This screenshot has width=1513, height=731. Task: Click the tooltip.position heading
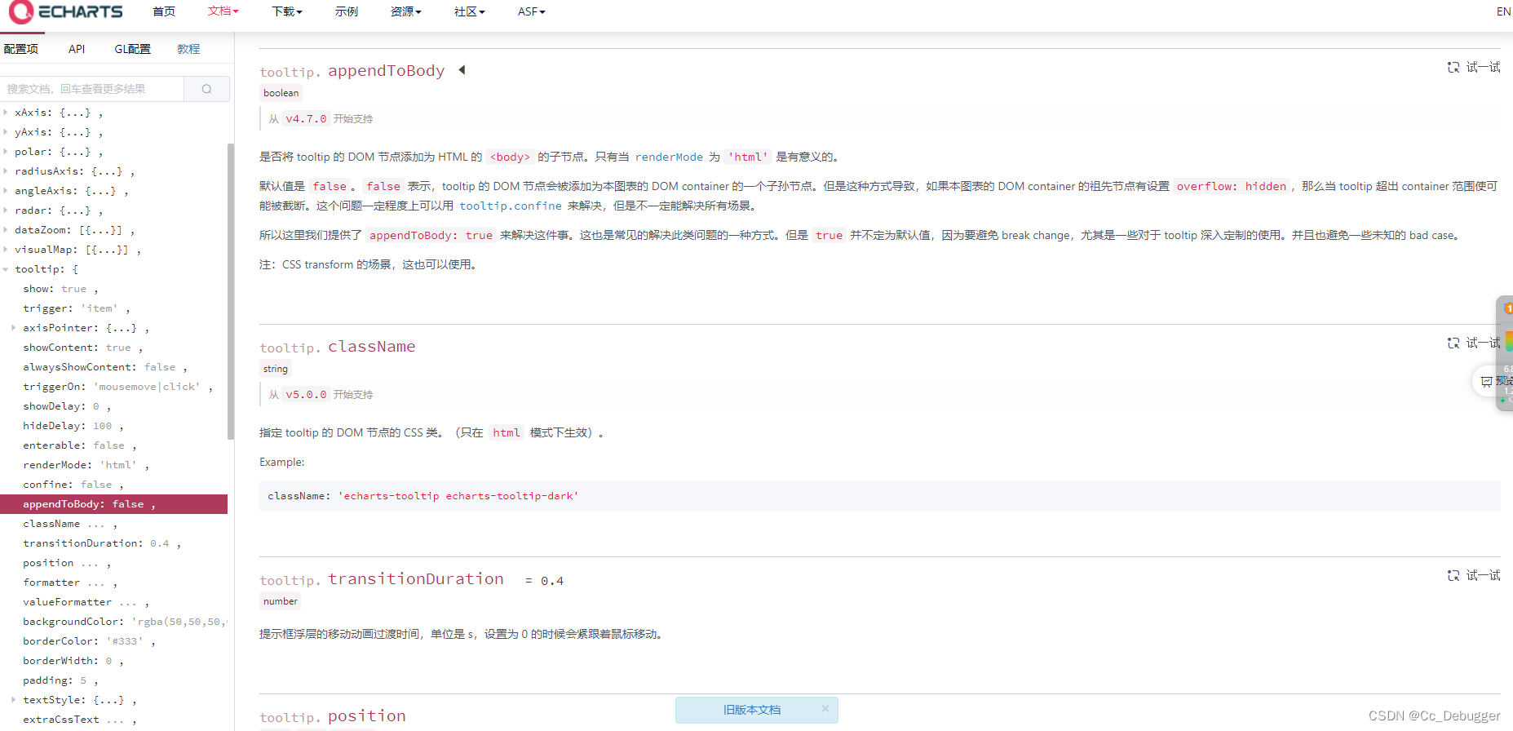point(333,716)
